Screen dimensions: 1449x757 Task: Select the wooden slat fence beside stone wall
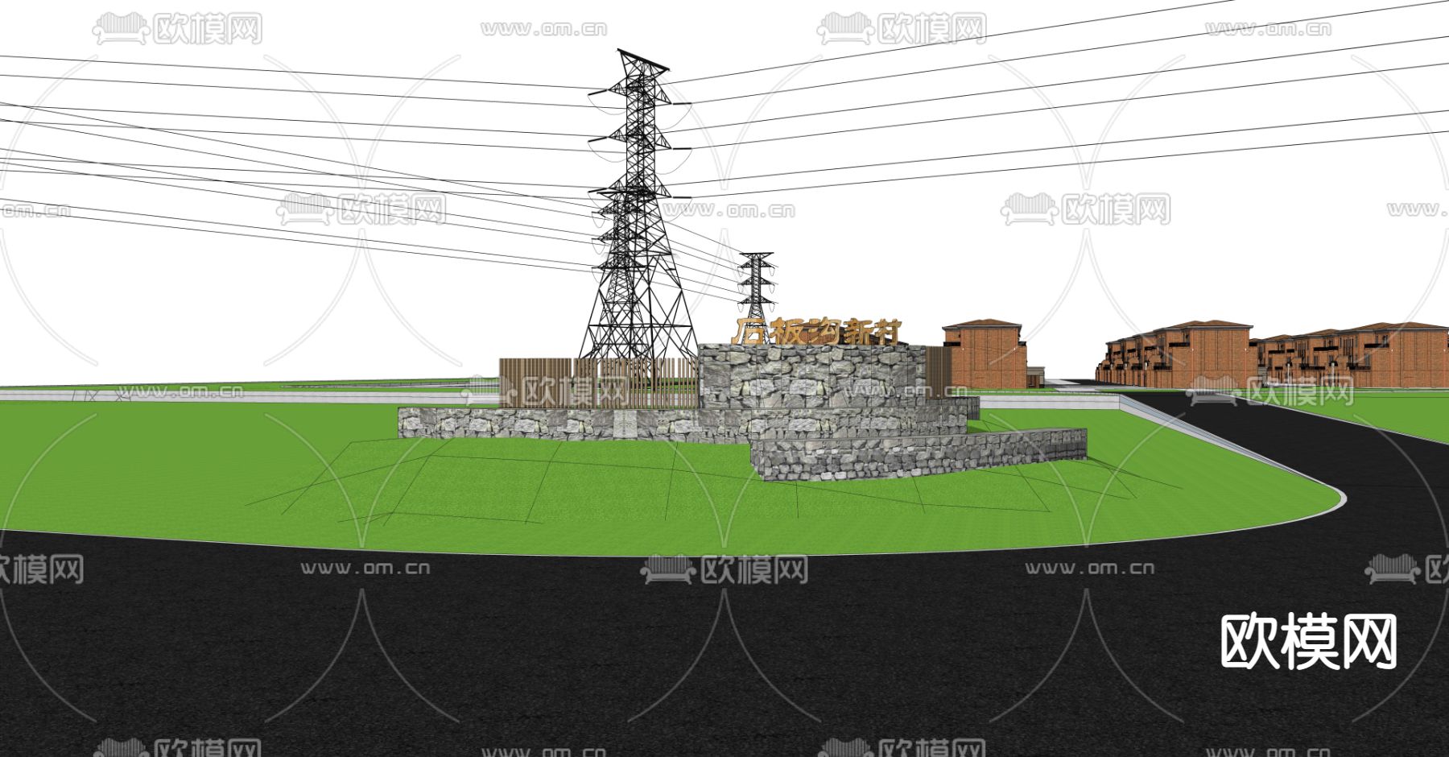point(599,383)
